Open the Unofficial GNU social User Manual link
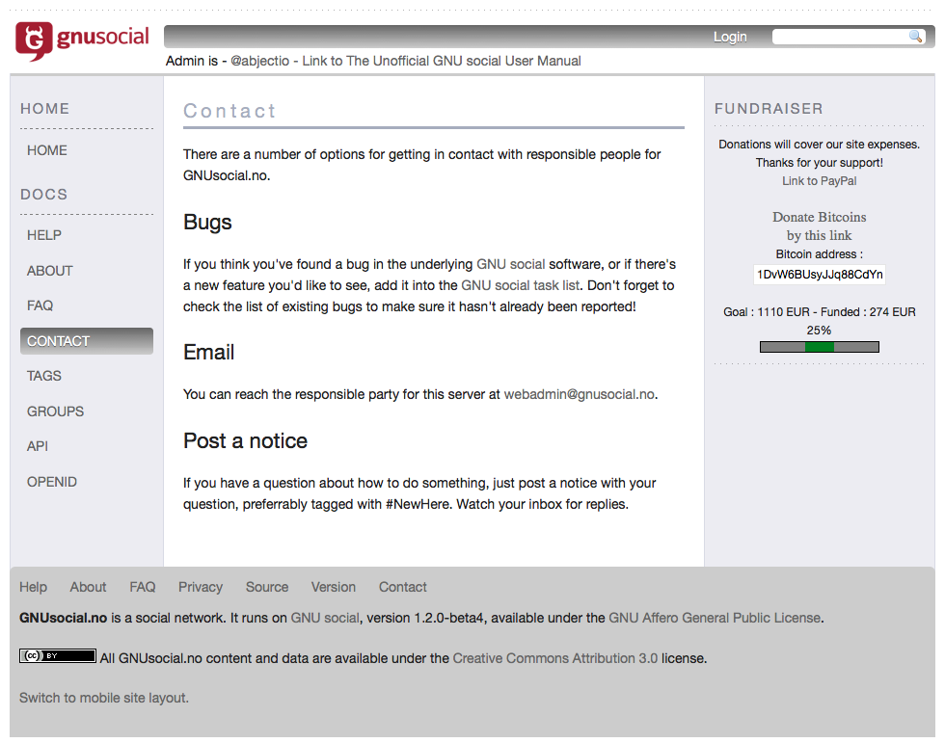Viewport: 945px width, 743px height. pyautogui.click(x=442, y=61)
